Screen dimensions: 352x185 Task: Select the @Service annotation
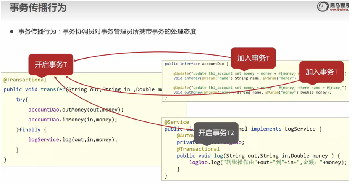point(177,122)
